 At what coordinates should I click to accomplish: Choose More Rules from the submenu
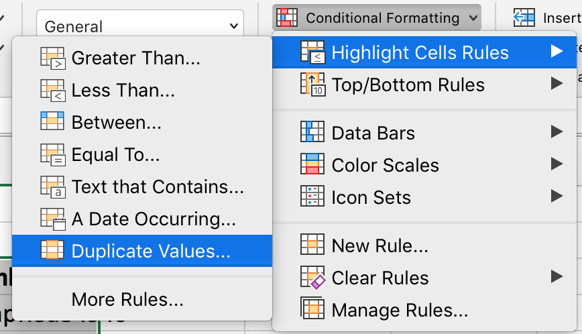[x=127, y=299]
